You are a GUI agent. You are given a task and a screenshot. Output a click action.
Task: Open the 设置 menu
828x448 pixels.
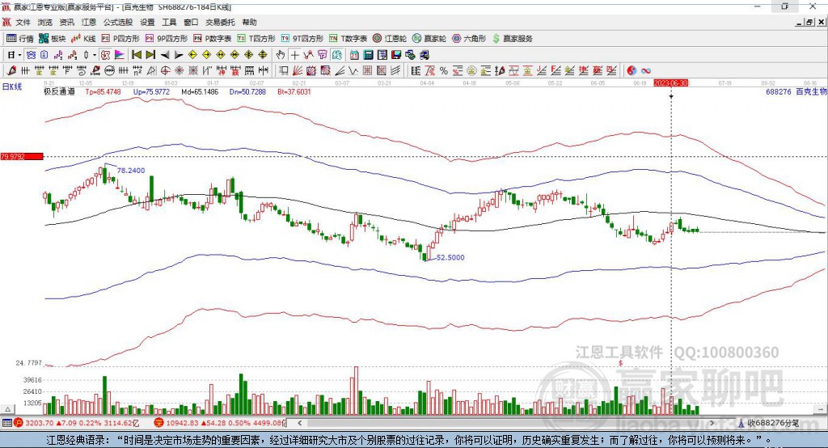[147, 22]
